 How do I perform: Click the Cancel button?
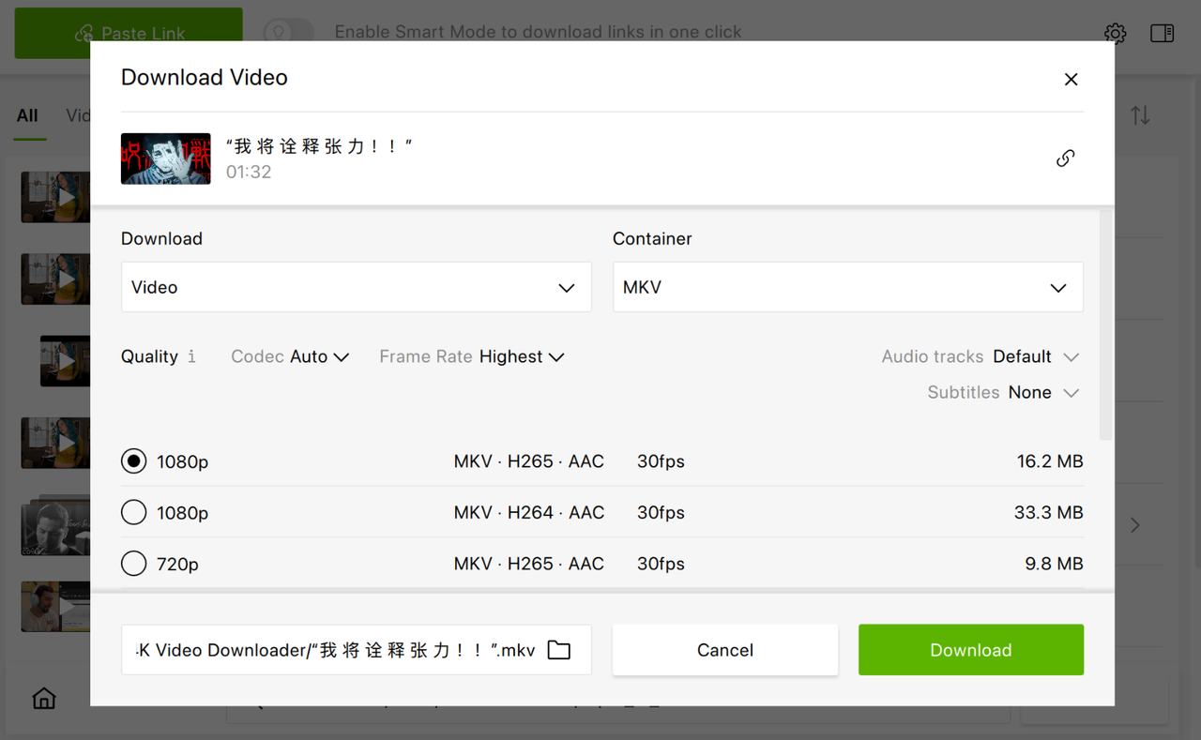tap(724, 650)
